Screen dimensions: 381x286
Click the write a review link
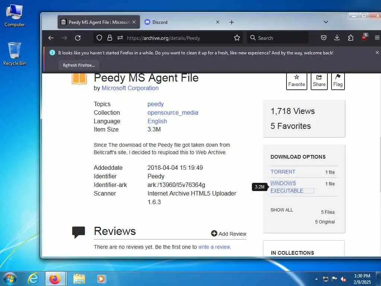(214, 247)
